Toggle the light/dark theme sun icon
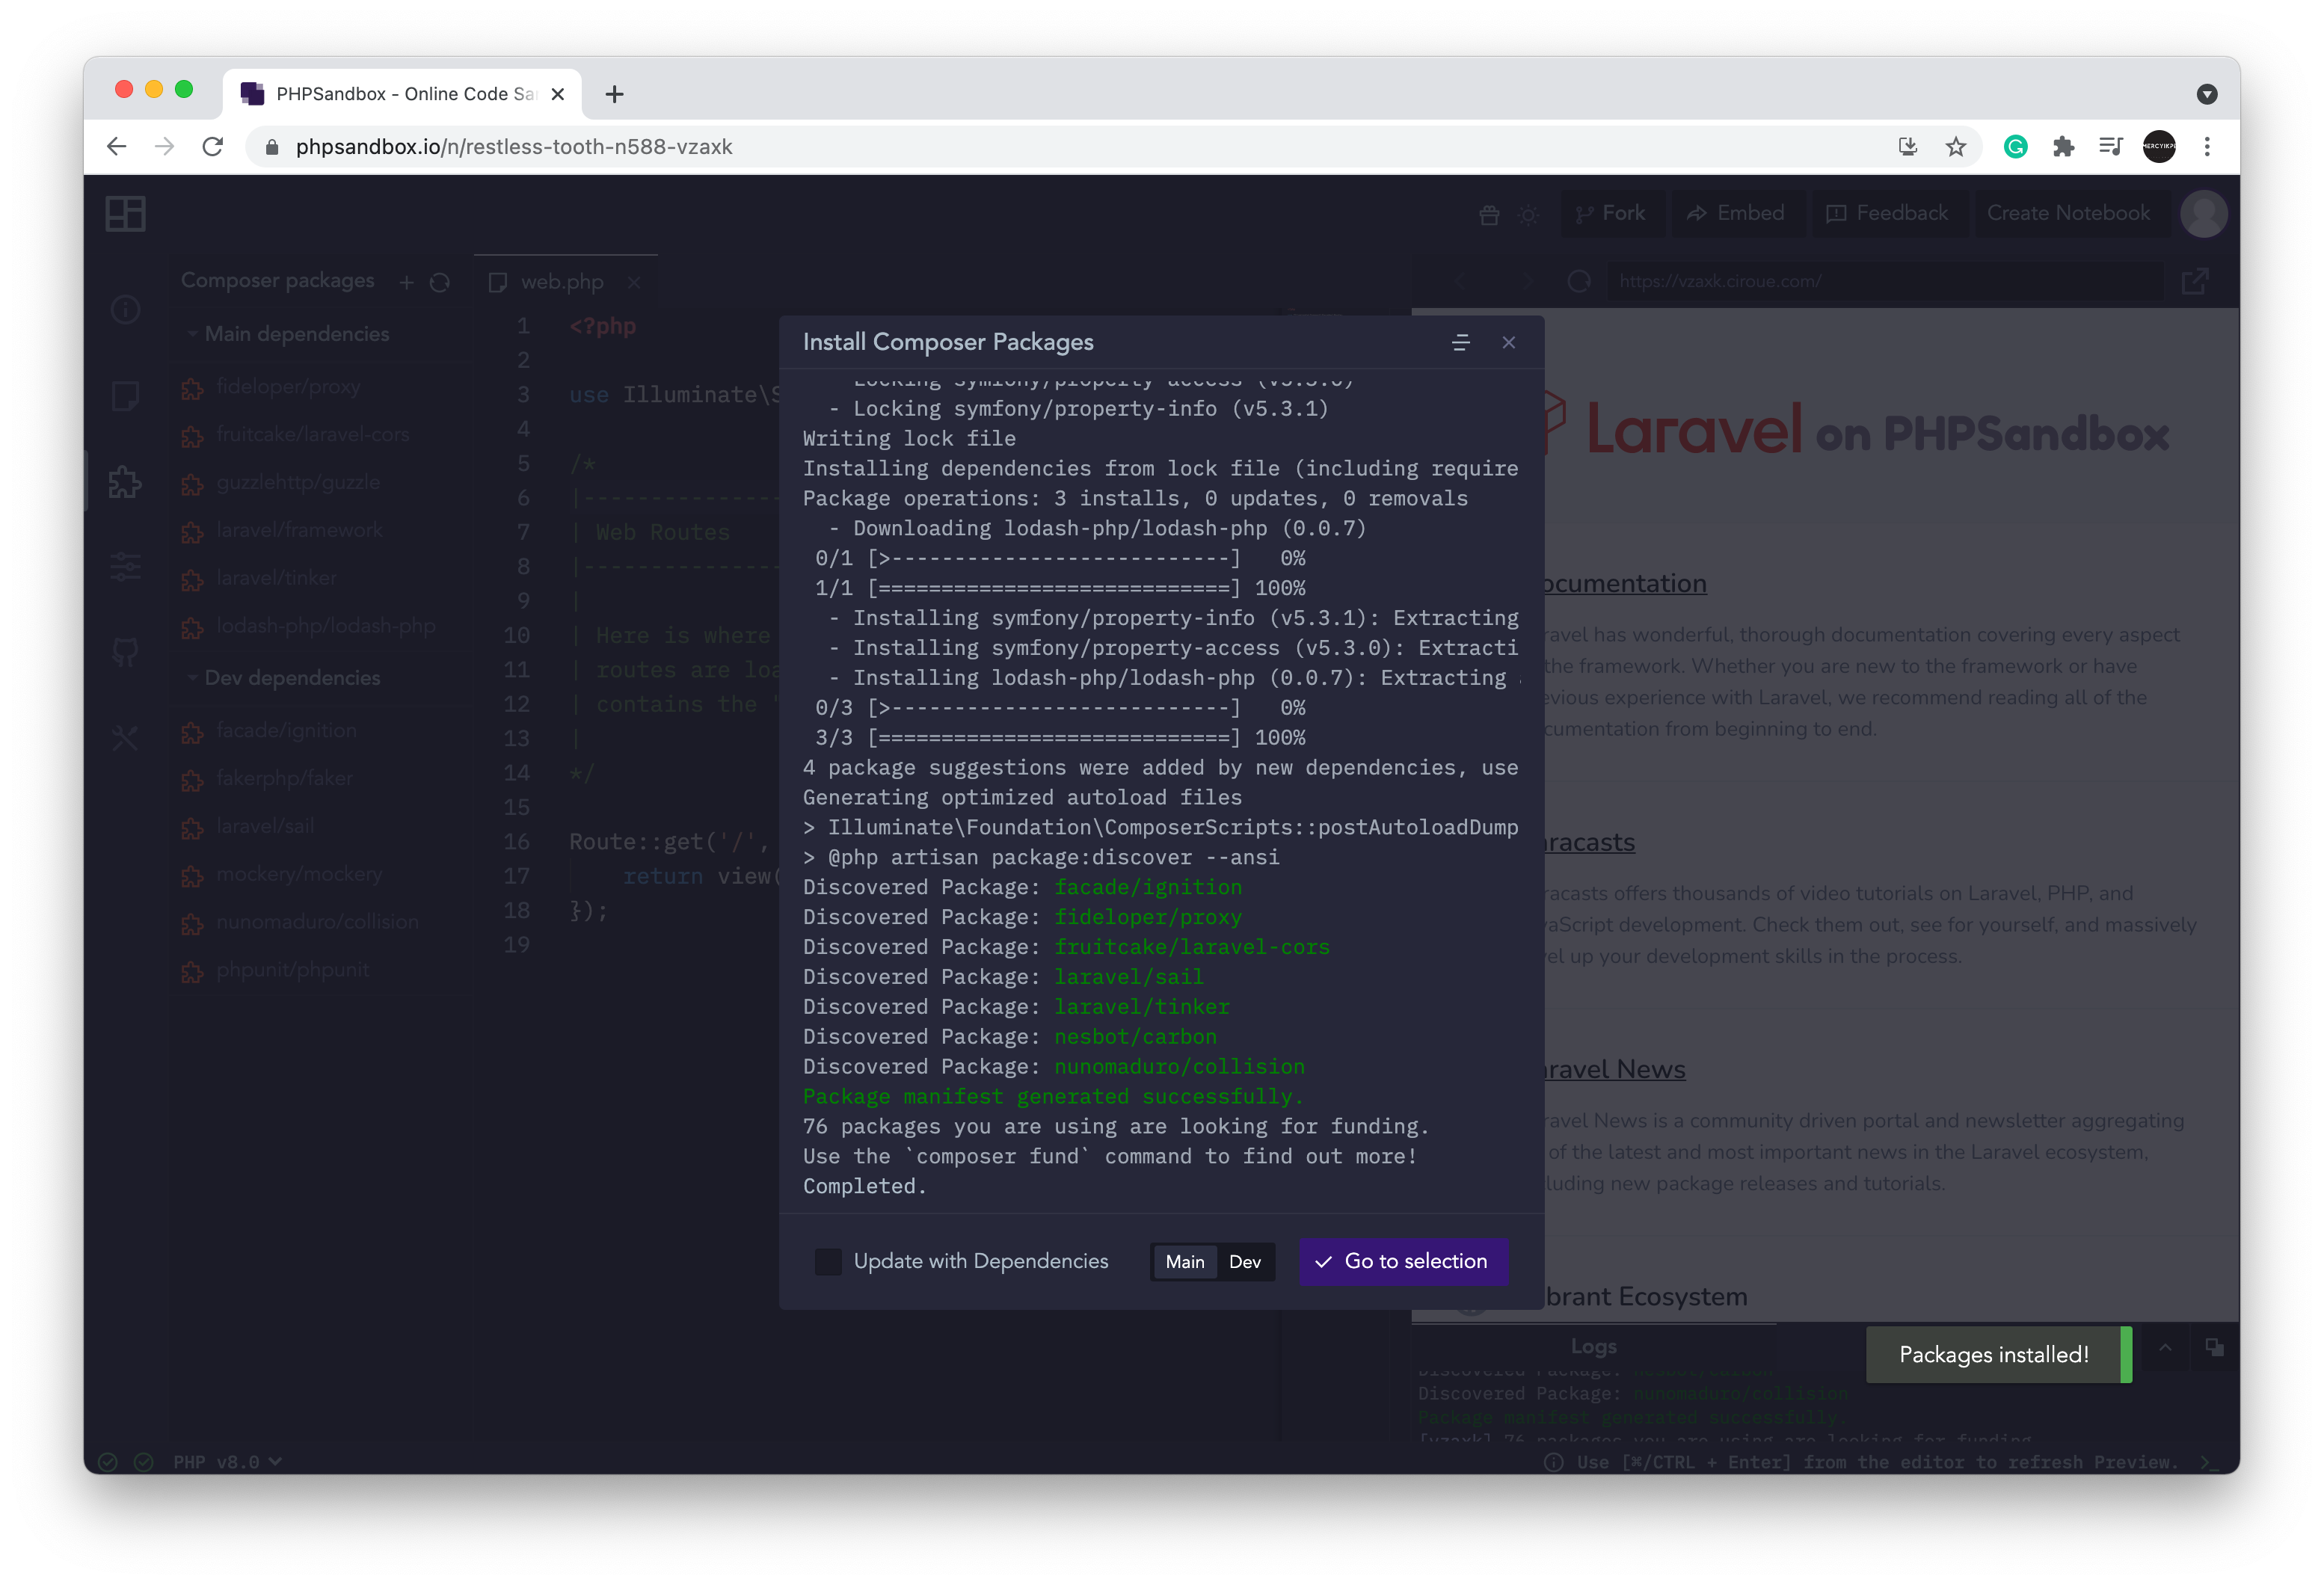Image resolution: width=2324 pixels, height=1585 pixels. pyautogui.click(x=1528, y=214)
